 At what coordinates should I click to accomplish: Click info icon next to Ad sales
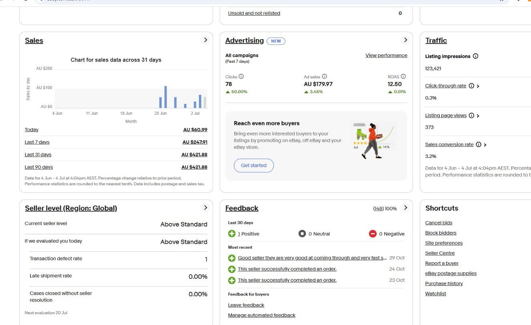[324, 76]
